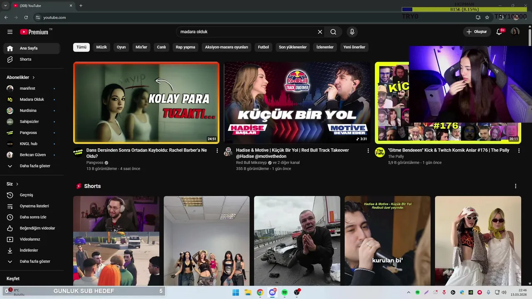Image resolution: width=532 pixels, height=299 pixels.
Task: Open the account avatar menu
Action: pos(515,32)
